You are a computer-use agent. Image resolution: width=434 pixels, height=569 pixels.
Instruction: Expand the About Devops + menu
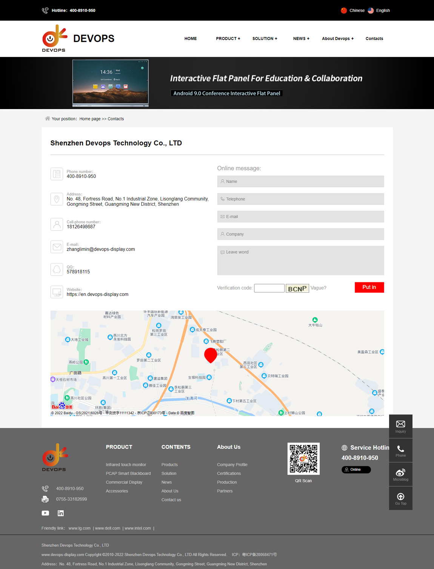click(x=338, y=39)
